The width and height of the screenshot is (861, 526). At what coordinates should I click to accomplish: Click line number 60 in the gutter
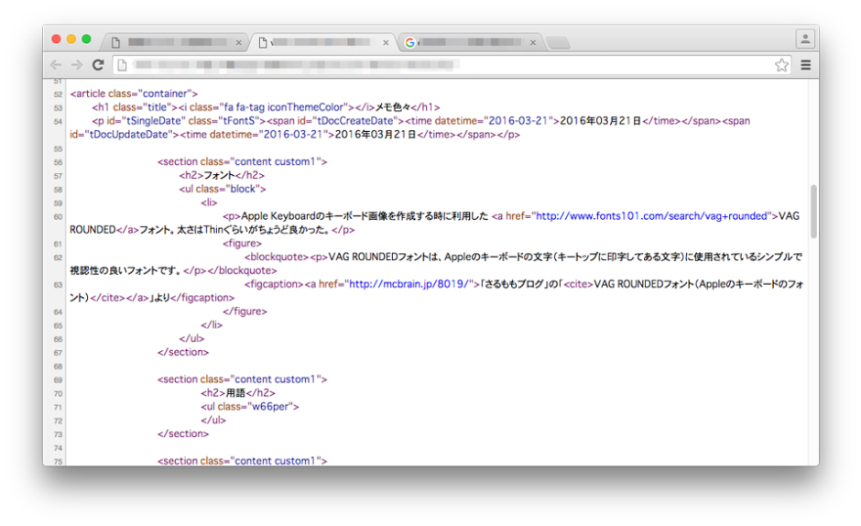click(x=58, y=216)
